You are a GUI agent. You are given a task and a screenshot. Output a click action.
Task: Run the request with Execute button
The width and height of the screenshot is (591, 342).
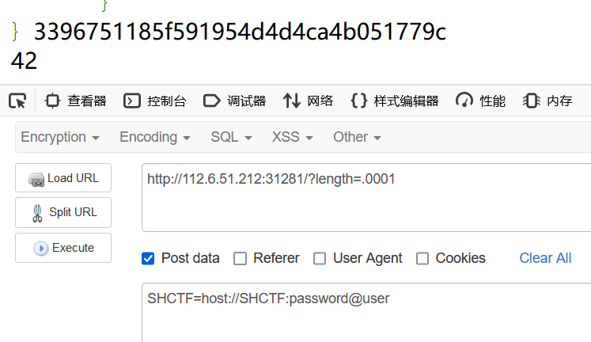63,248
